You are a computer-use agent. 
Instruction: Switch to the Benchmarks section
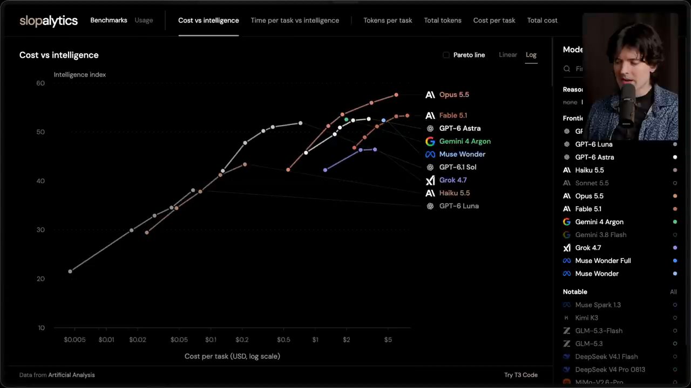click(x=109, y=20)
